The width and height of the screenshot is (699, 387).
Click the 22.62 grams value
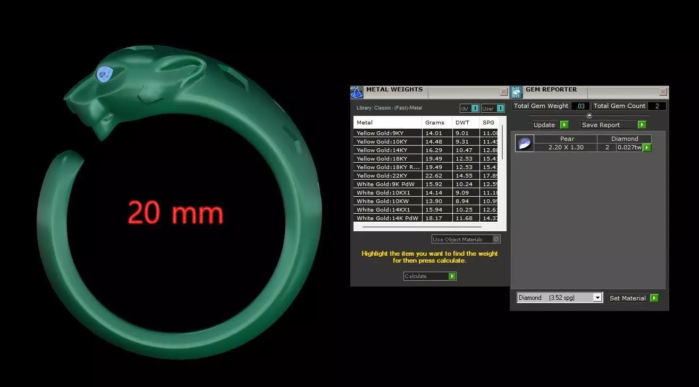tap(433, 175)
